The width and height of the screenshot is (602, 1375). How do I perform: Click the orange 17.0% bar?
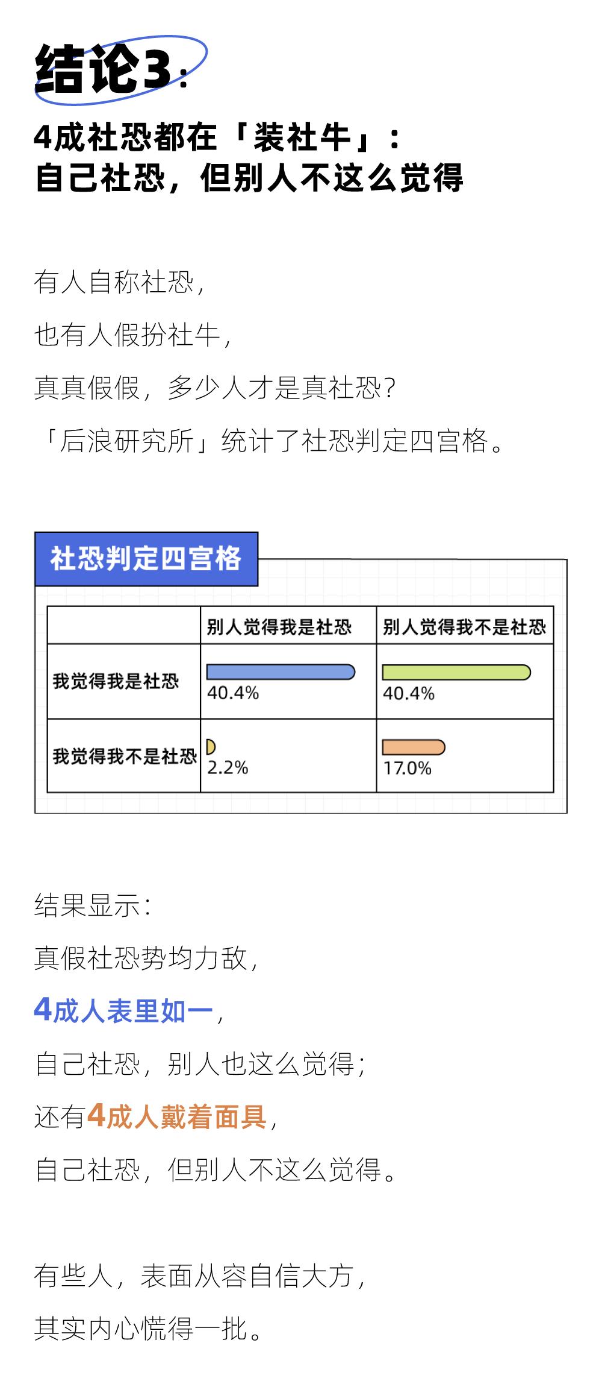[414, 747]
